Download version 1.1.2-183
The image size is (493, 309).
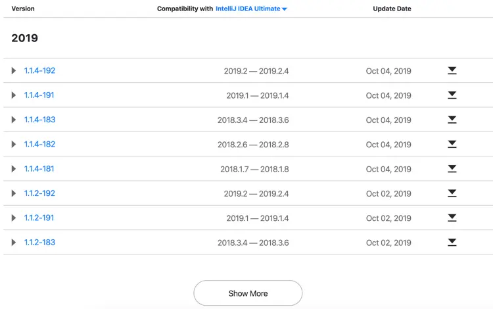452,243
